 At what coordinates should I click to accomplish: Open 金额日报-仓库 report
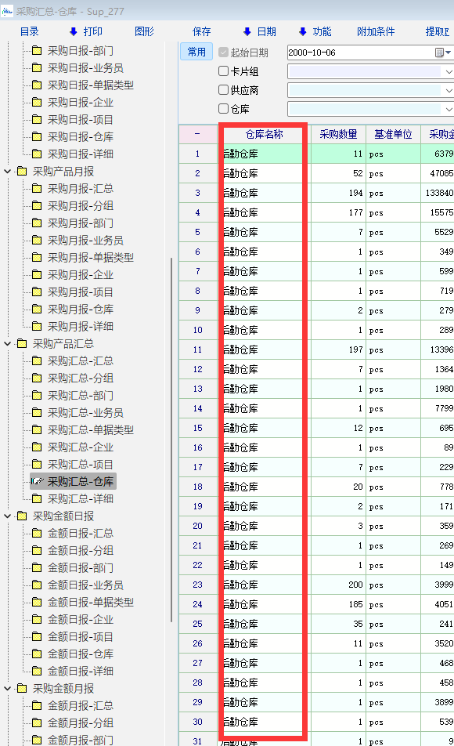(x=81, y=654)
